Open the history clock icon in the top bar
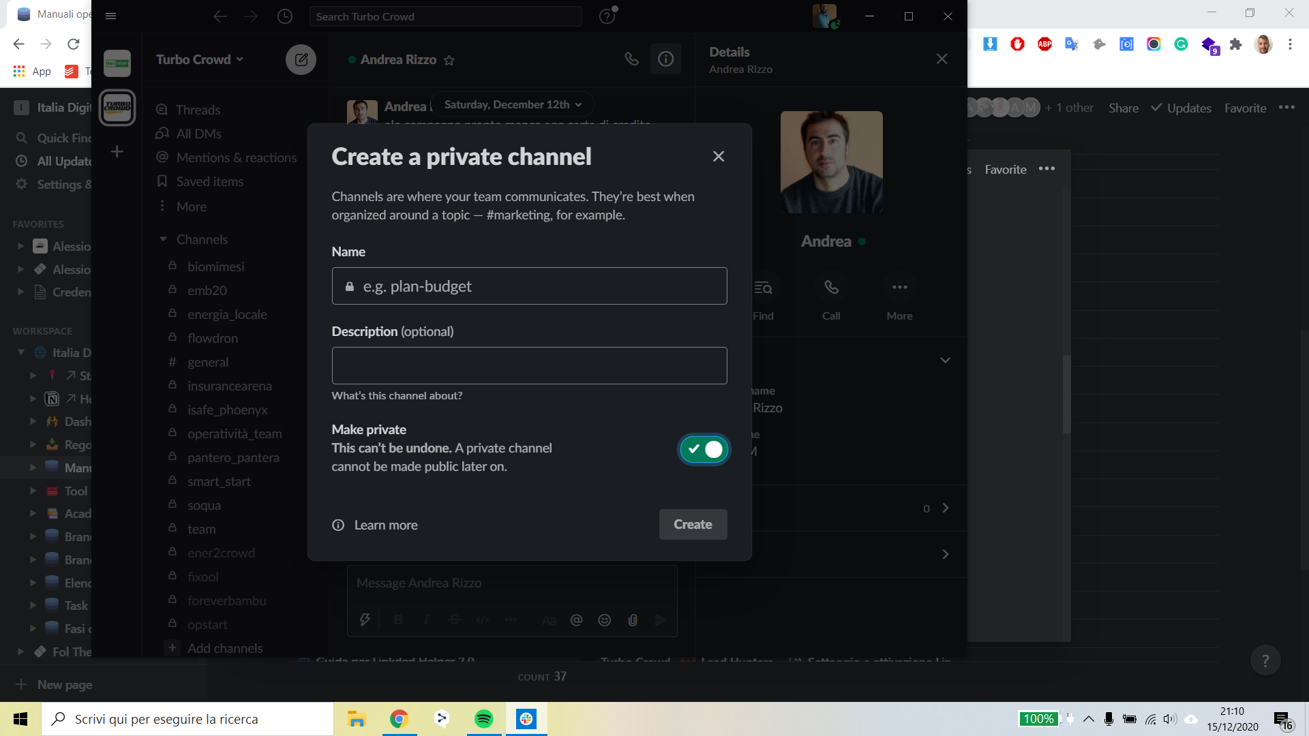Screen dimensions: 1309x736 (x=285, y=16)
